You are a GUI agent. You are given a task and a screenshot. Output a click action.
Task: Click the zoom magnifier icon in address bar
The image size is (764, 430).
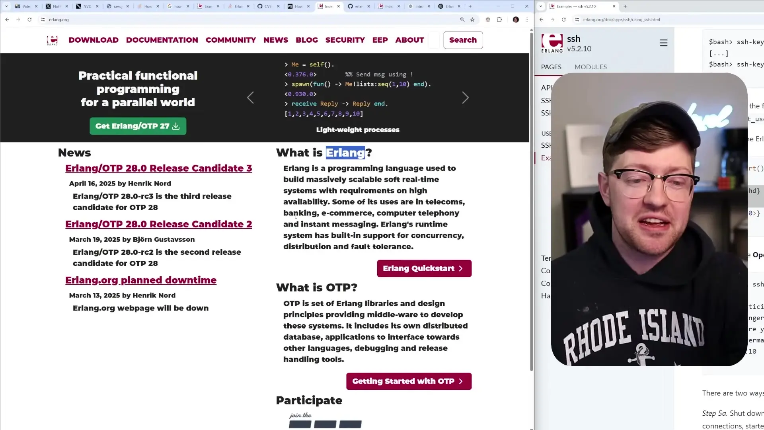pos(462,20)
